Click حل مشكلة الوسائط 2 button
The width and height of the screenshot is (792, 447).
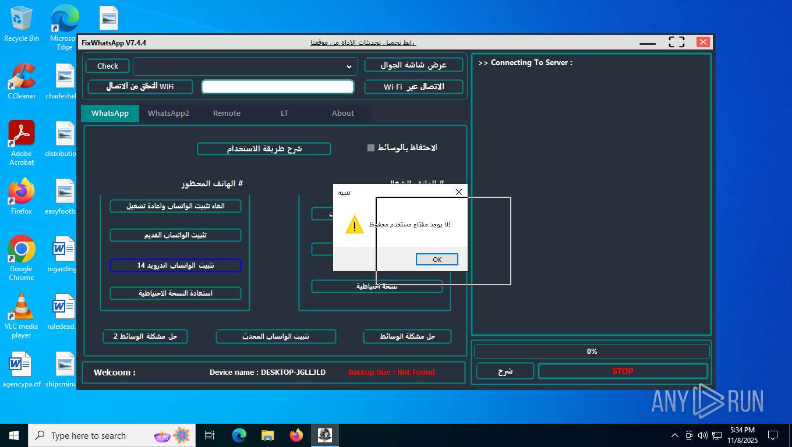(x=146, y=336)
